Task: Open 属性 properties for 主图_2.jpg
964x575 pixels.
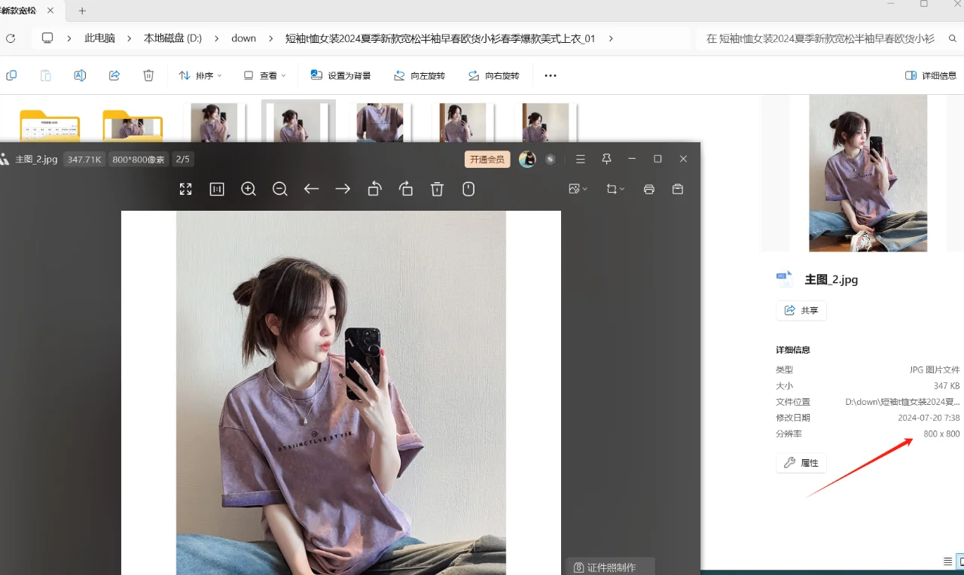Action: (801, 462)
